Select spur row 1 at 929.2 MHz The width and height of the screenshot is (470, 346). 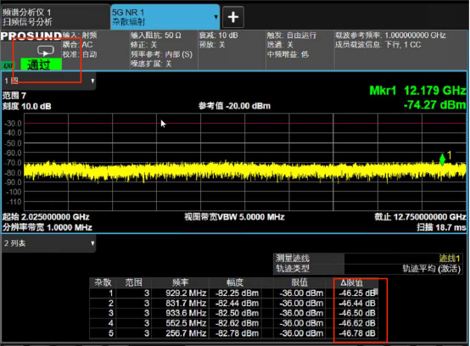pyautogui.click(x=234, y=293)
